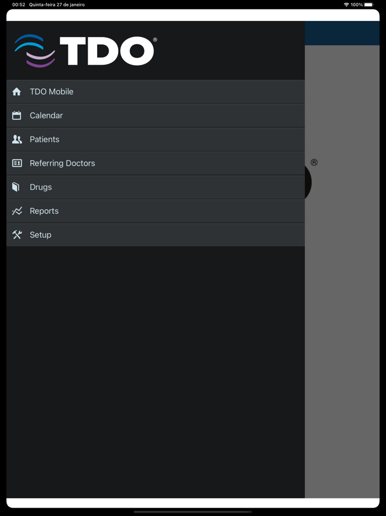Tap the Patients people icon
The height and width of the screenshot is (516, 386).
click(17, 139)
